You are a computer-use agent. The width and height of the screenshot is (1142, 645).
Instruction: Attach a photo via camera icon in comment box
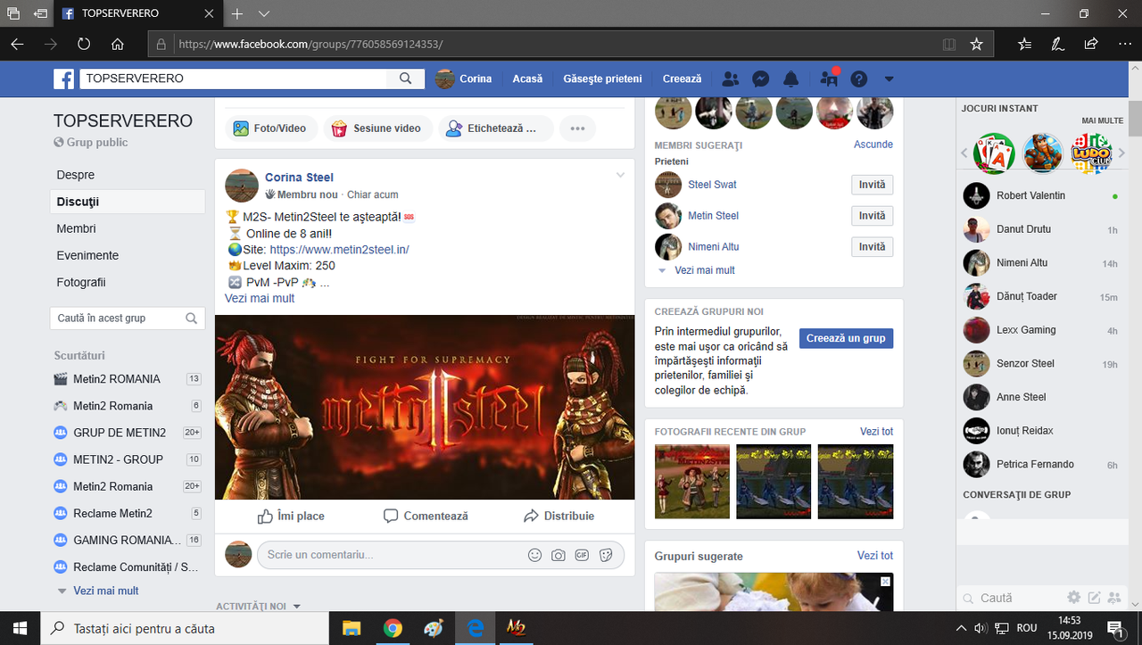pos(559,555)
